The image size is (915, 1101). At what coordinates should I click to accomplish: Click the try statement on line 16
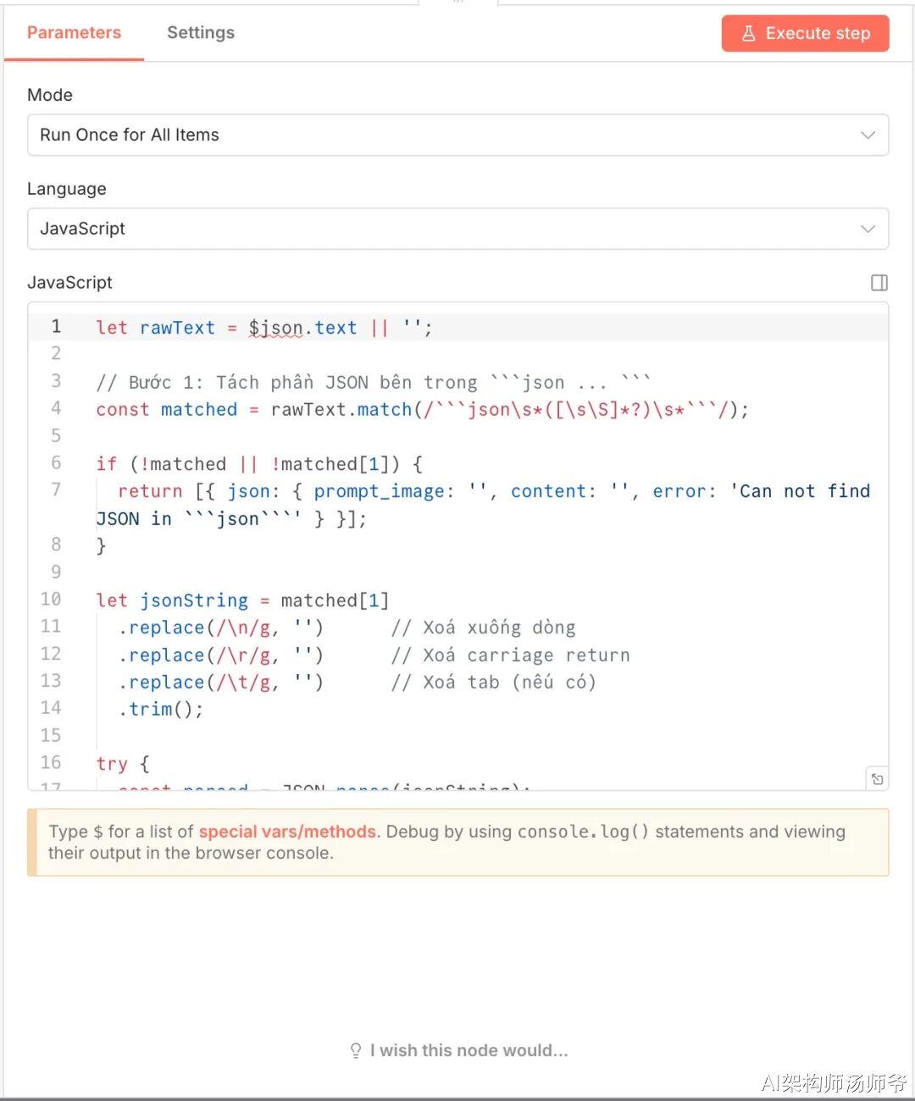pyautogui.click(x=112, y=764)
